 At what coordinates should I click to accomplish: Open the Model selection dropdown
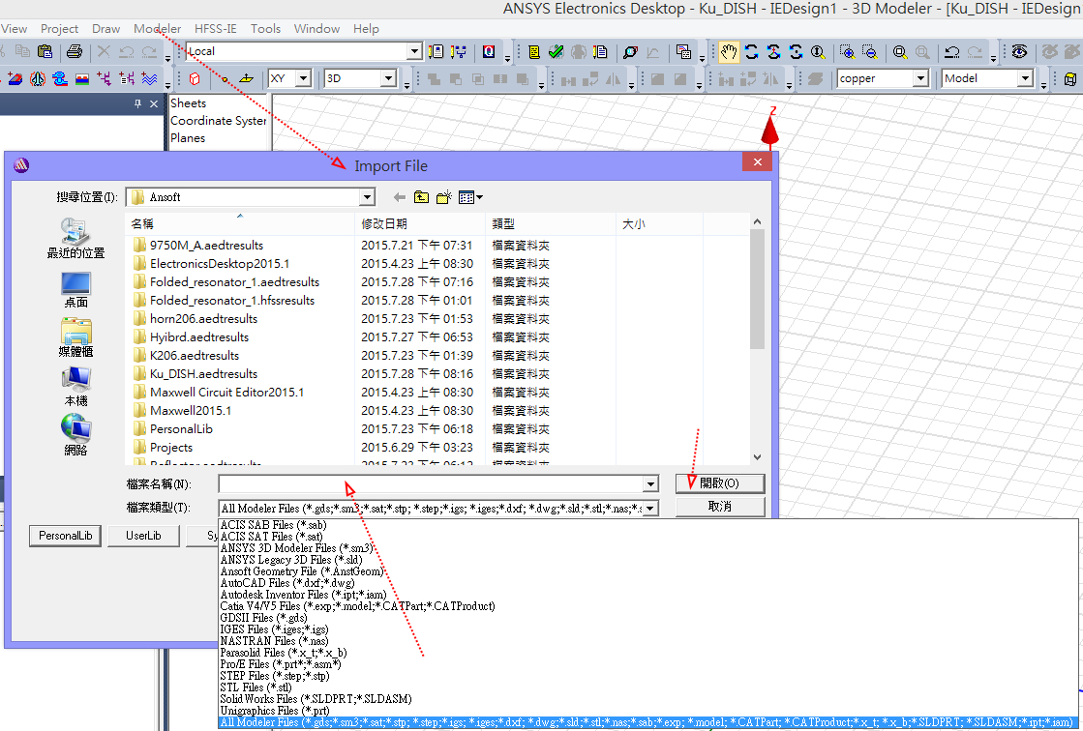click(x=1025, y=78)
